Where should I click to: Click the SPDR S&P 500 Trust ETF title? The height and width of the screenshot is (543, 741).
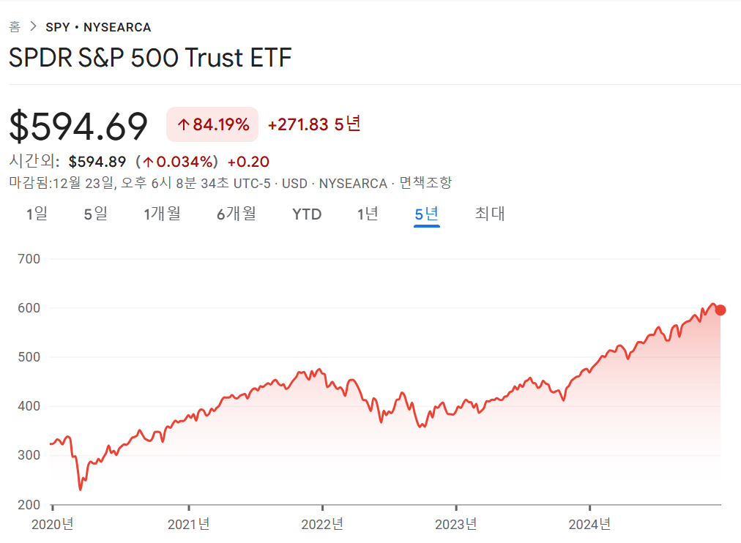(150, 58)
